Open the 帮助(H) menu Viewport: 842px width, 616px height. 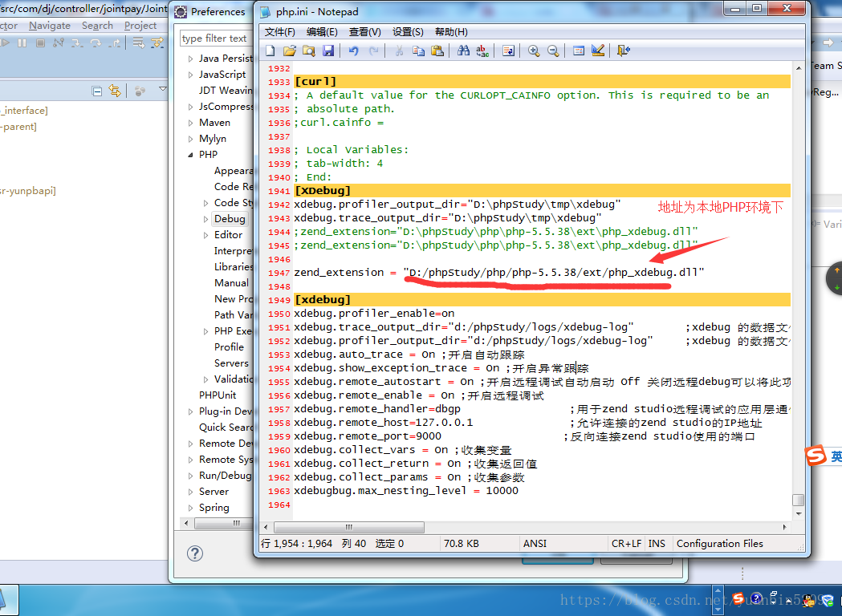(x=451, y=31)
